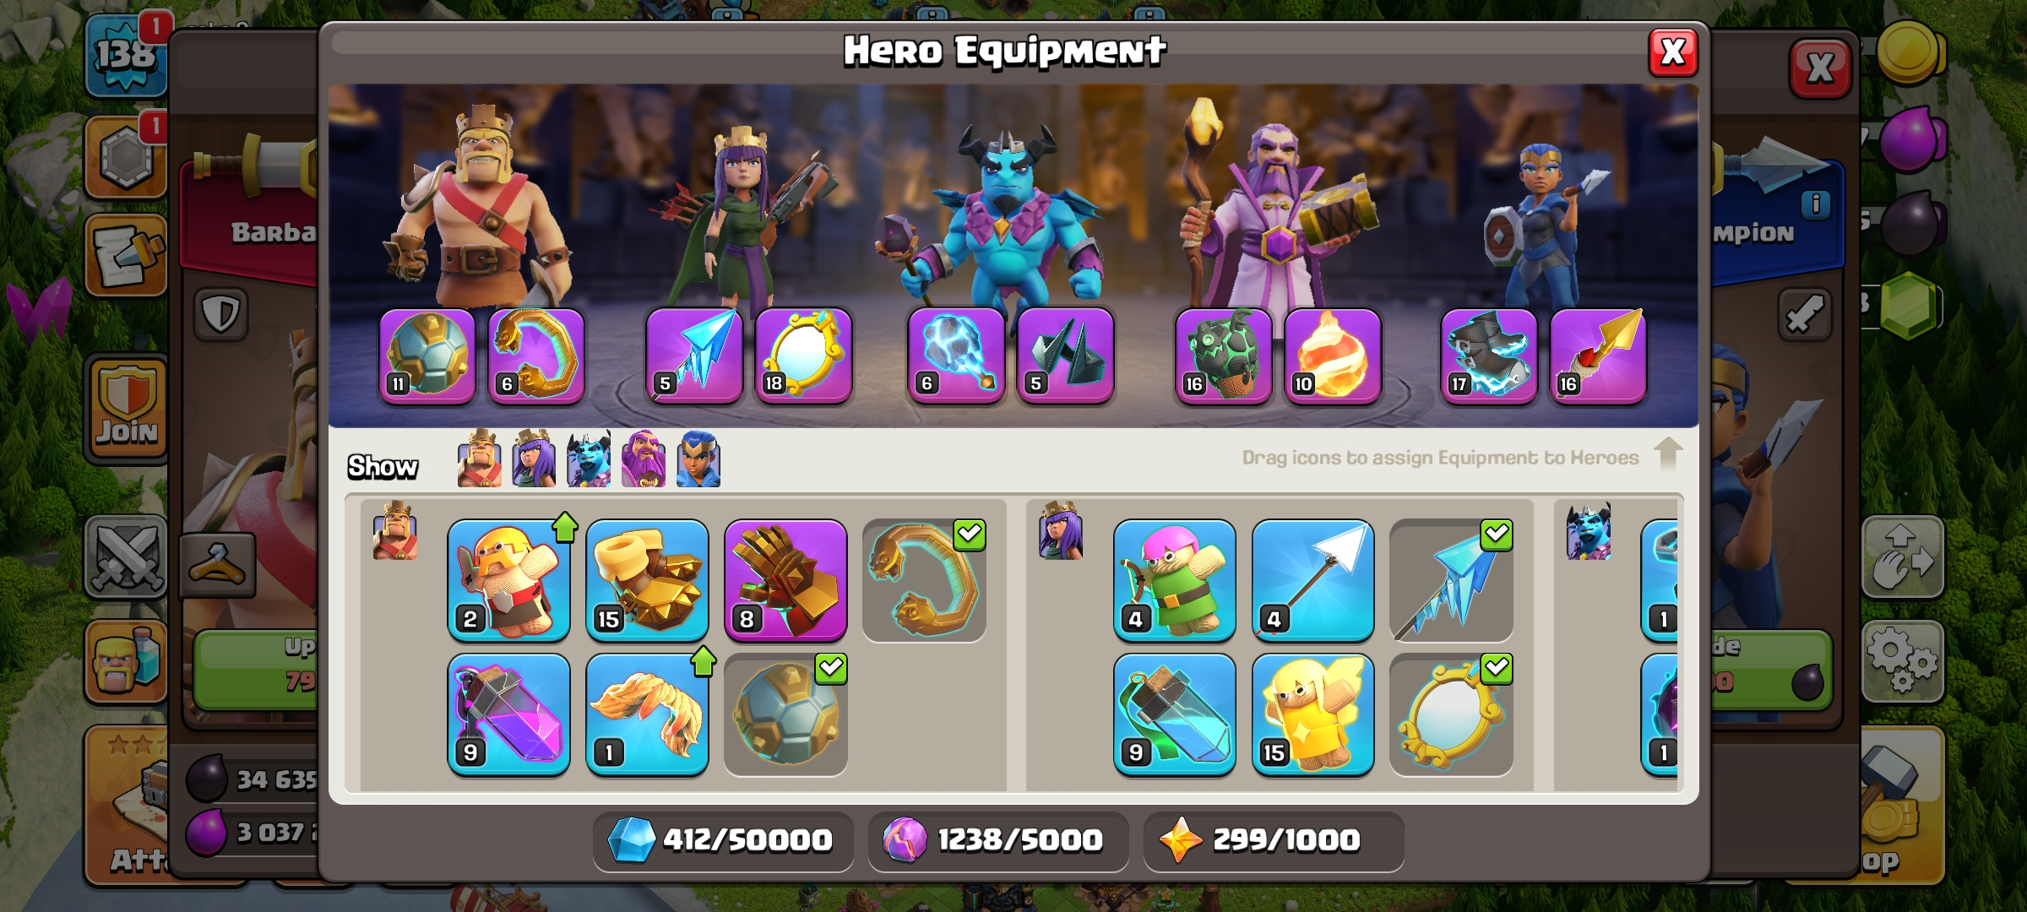Click equipped Snake Bracelet with checkmark
The height and width of the screenshot is (912, 2027).
coord(924,580)
